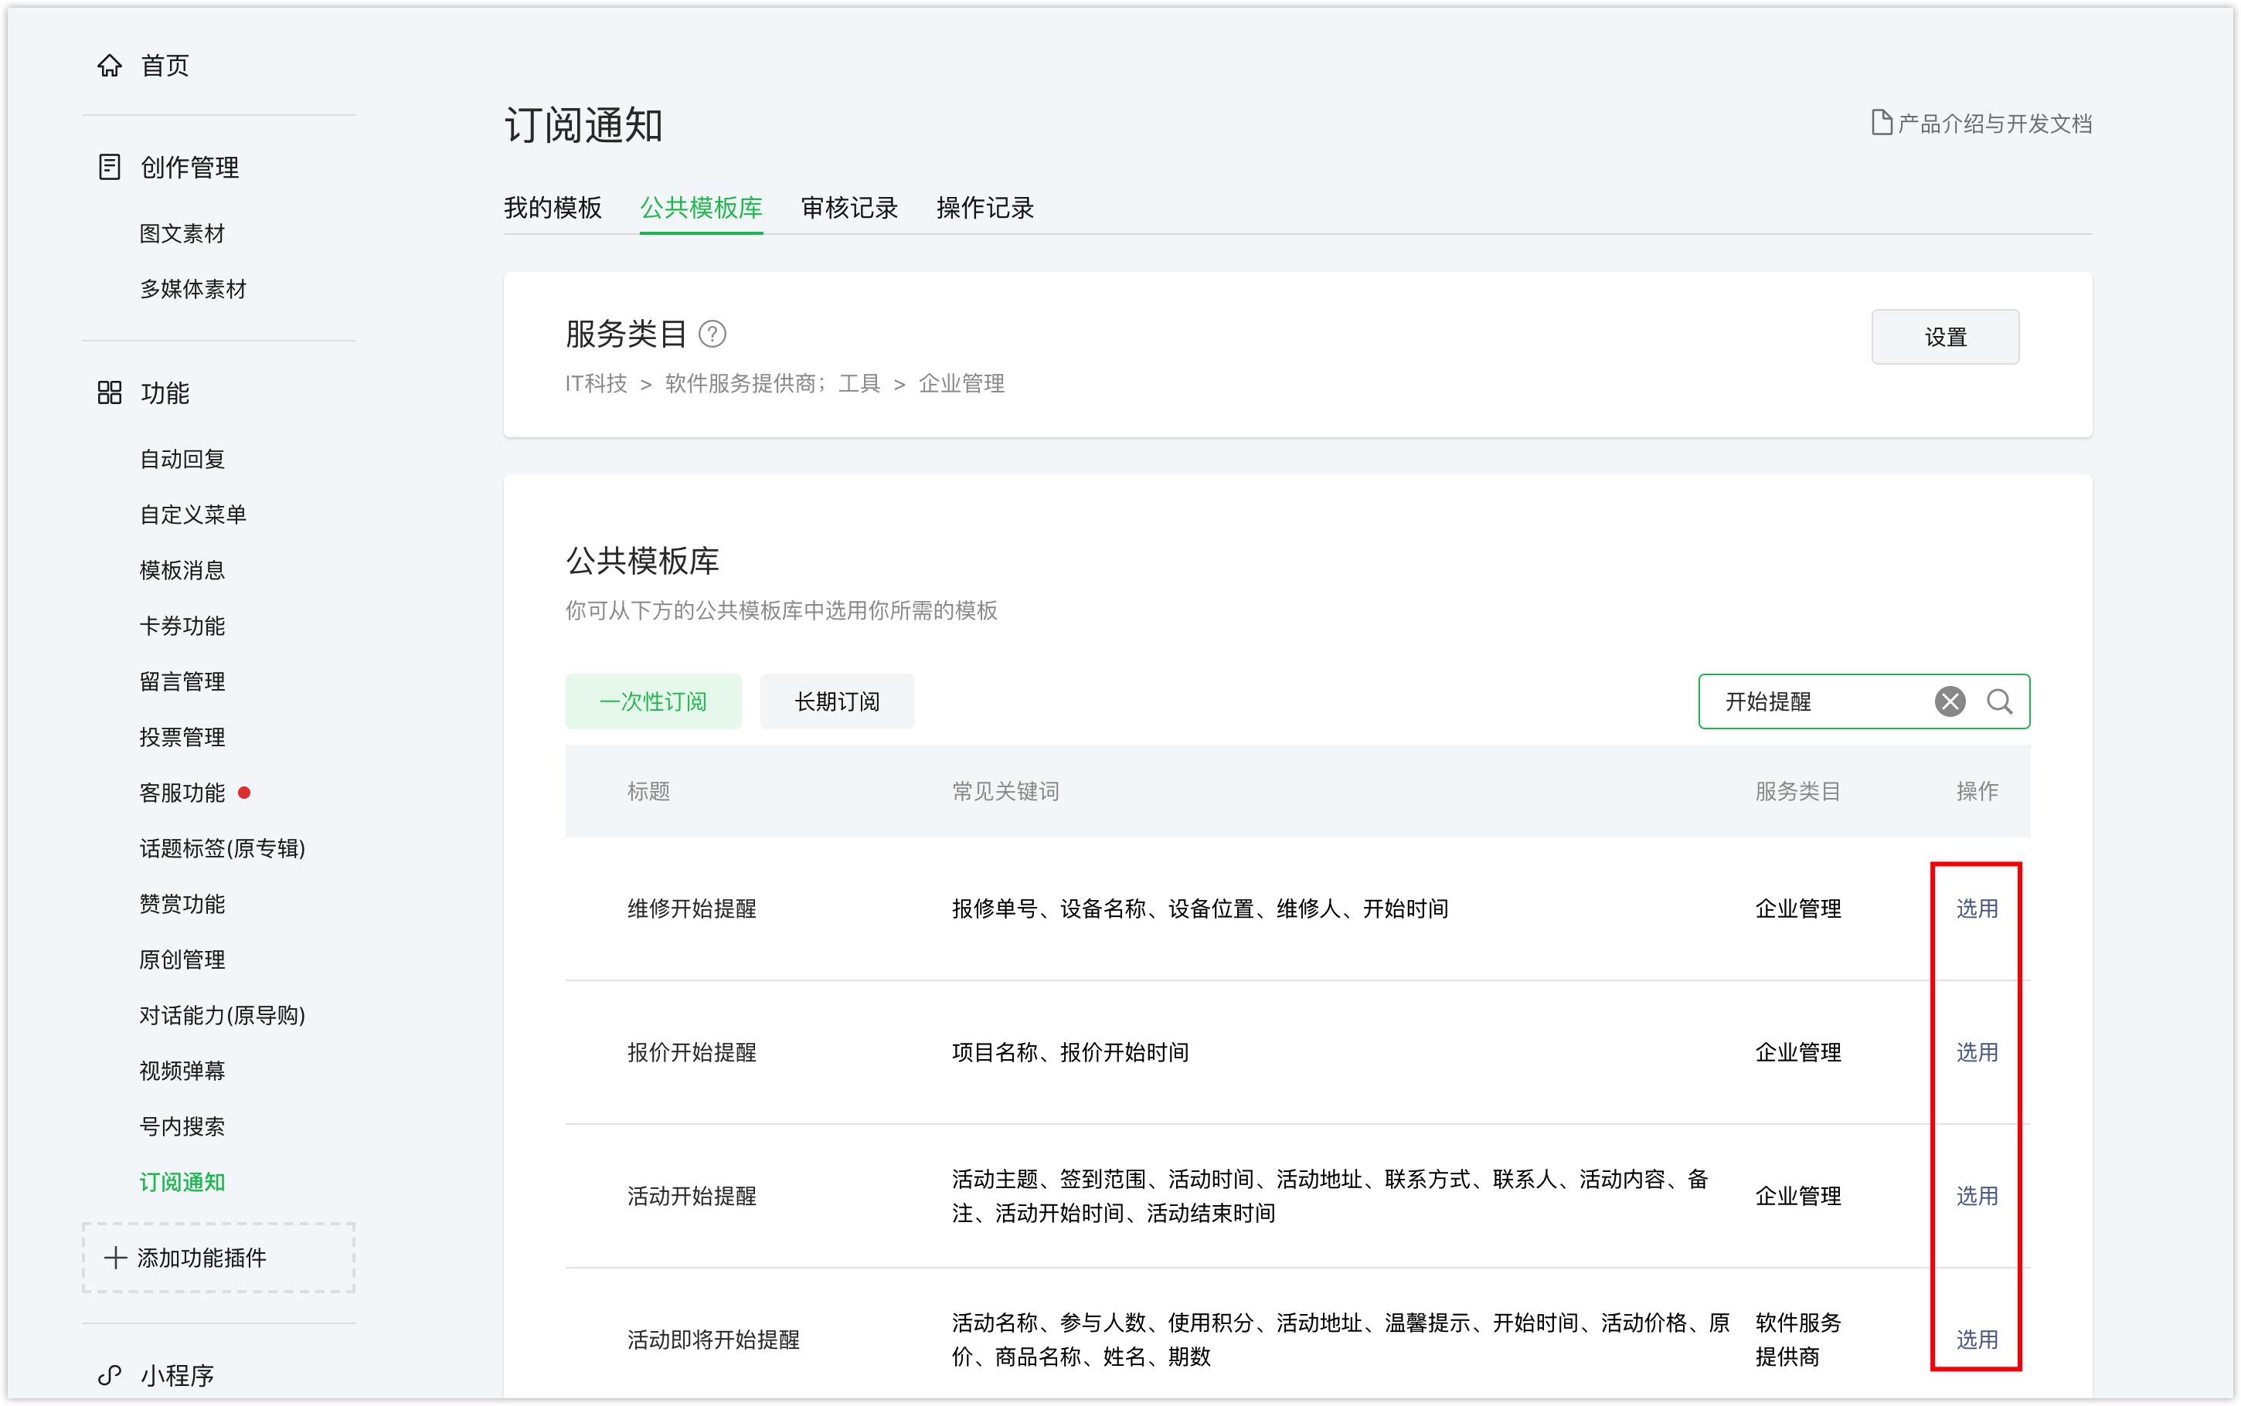This screenshot has height=1406, width=2241.
Task: Click the 功能 section heading
Action: [165, 392]
